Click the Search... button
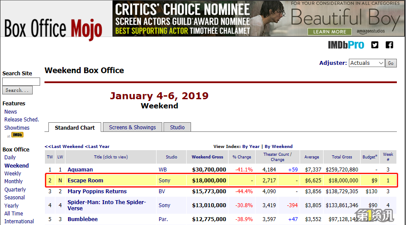Image resolution: width=406 pixels, height=225 pixels. click(17, 90)
